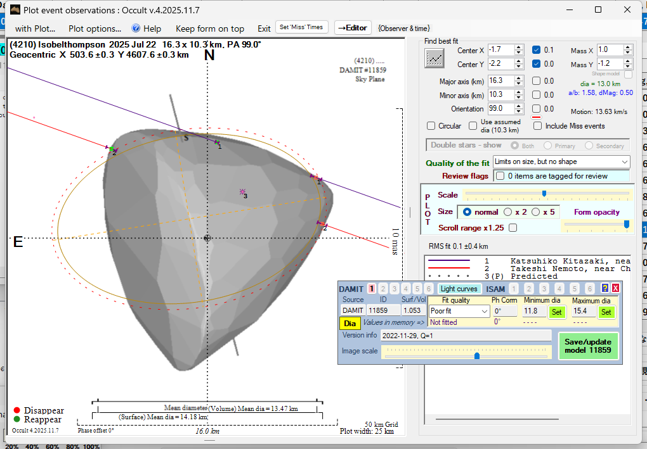Open DAMIT panel help question icon
Image resolution: width=647 pixels, height=449 pixels.
click(x=605, y=288)
